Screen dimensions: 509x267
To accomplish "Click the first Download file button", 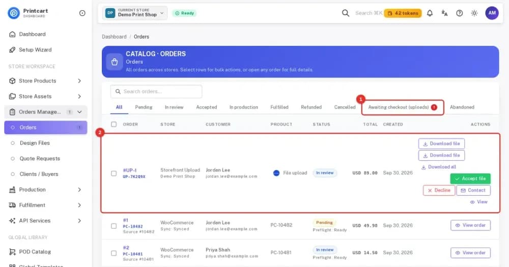I will point(441,143).
